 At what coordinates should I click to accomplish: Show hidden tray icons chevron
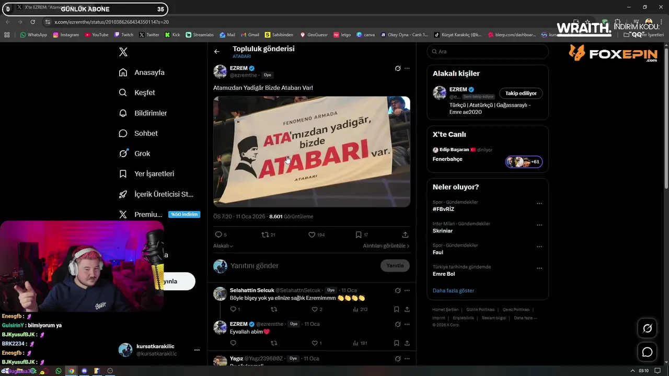632,371
